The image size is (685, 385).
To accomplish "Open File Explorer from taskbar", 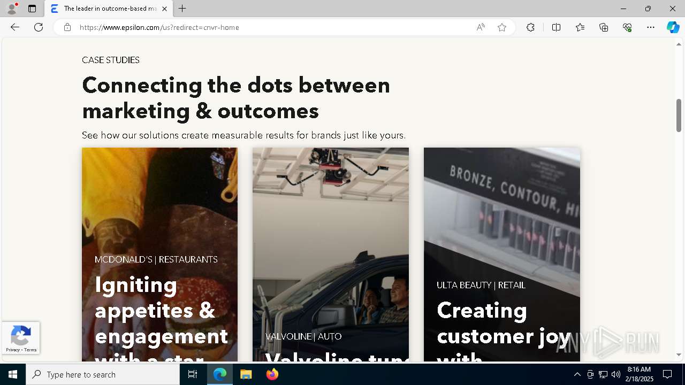I will click(246, 374).
